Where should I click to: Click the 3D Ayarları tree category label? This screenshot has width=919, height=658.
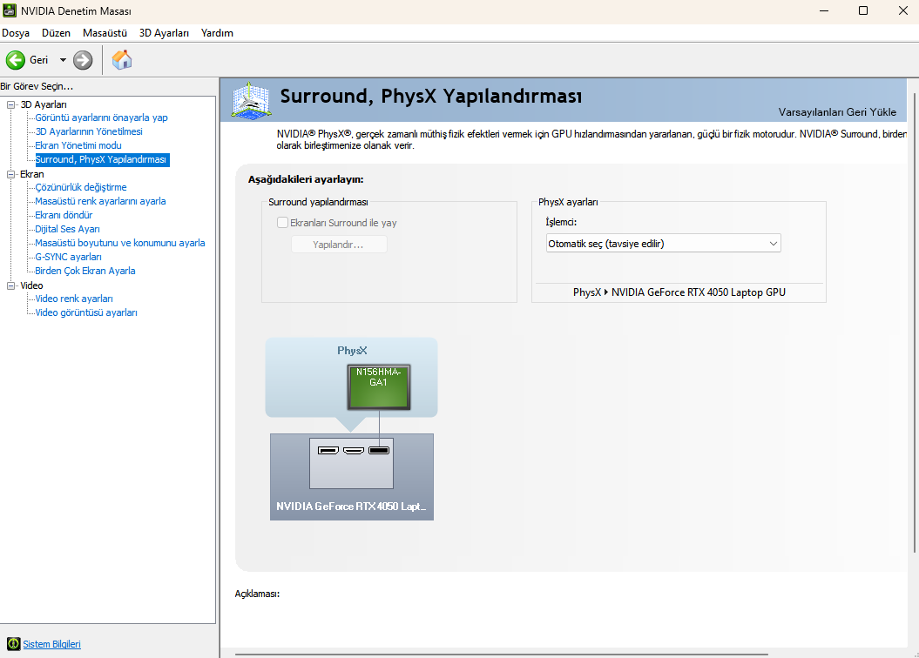44,104
